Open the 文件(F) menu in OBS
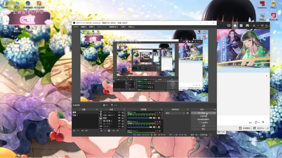 (75, 27)
